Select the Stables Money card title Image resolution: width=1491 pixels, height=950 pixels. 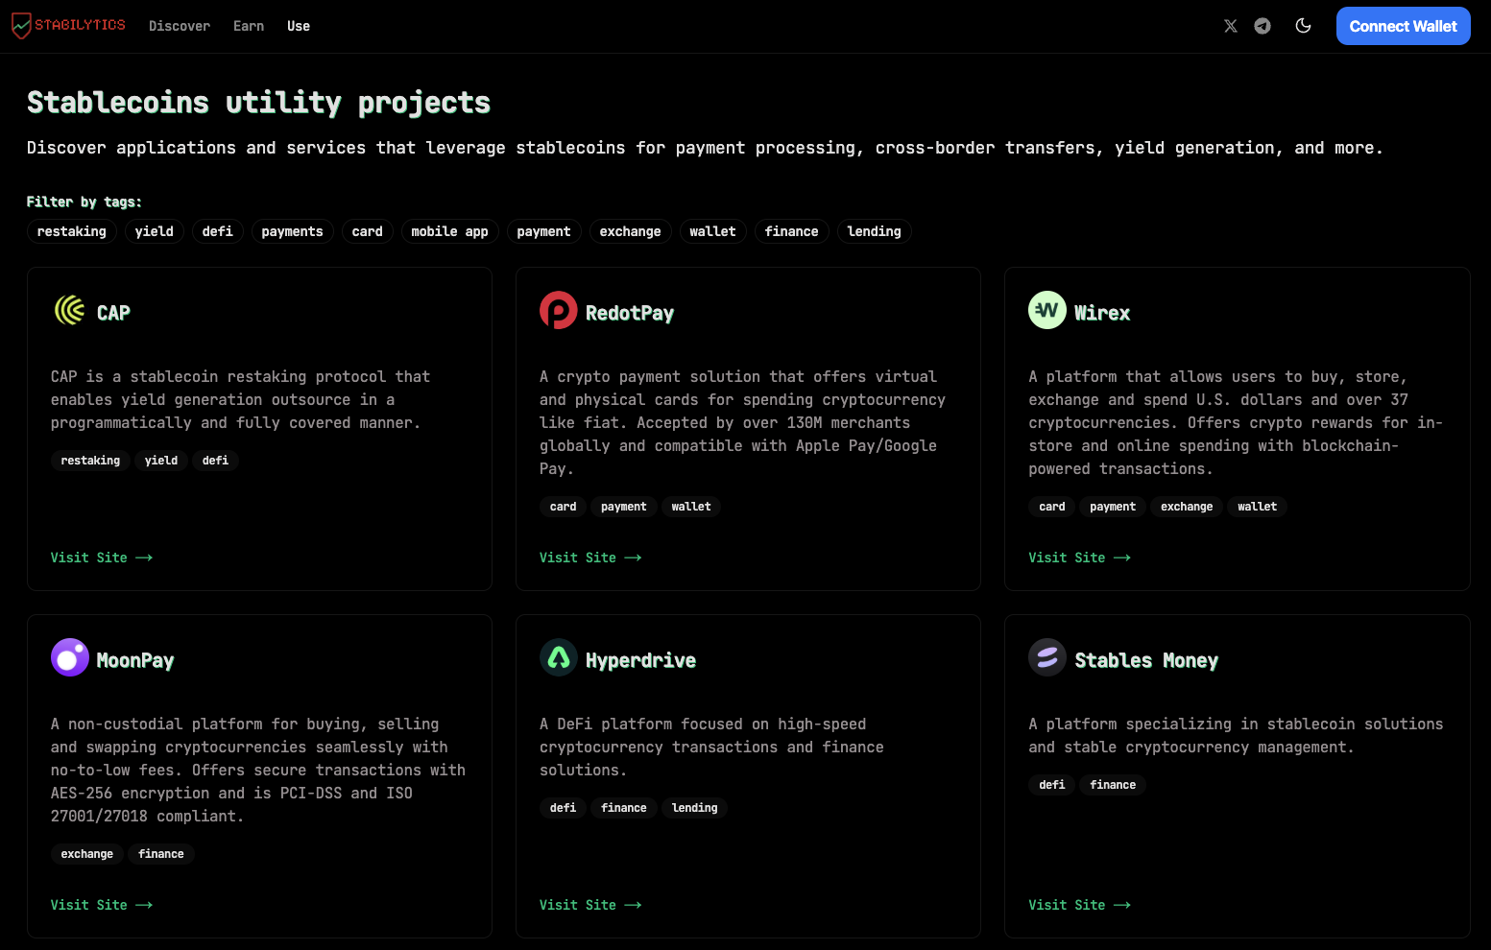(1146, 660)
